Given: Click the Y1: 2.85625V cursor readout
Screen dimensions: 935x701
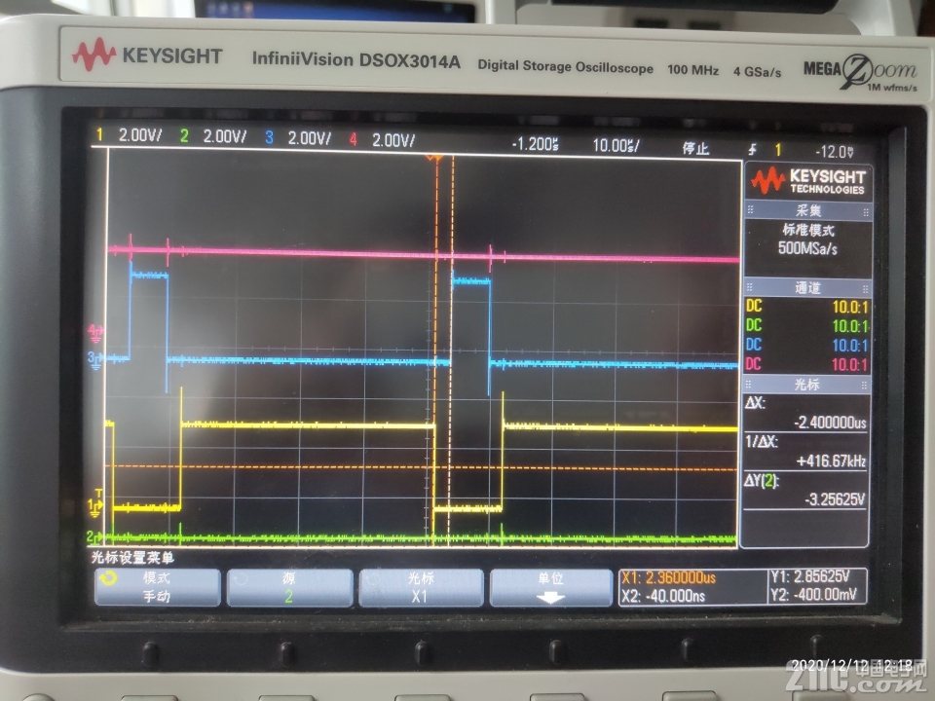Looking at the screenshot, I should pos(809,576).
